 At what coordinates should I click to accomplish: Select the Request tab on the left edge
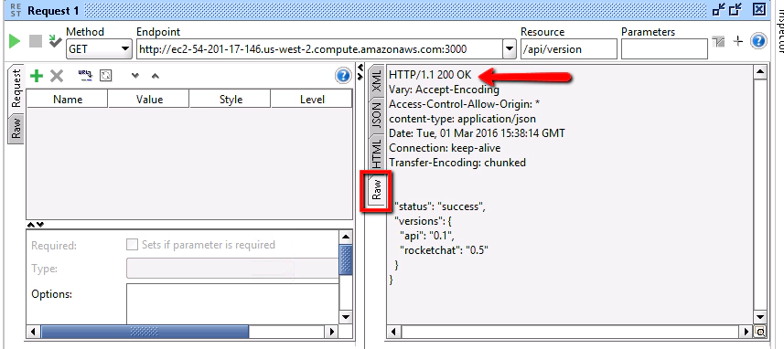tap(16, 90)
